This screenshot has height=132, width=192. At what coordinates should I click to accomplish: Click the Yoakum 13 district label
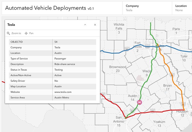tap(159, 124)
